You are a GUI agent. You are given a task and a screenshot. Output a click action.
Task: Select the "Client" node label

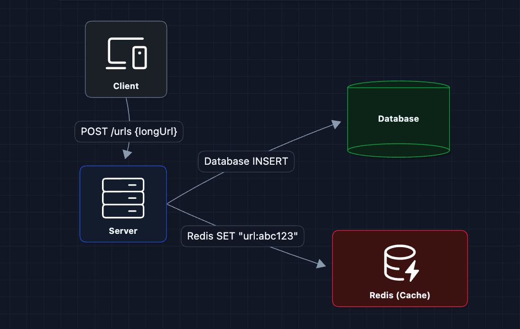click(x=126, y=86)
